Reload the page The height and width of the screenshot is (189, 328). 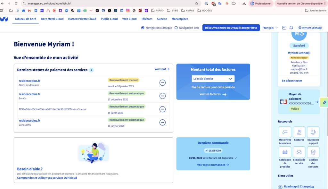coord(16,3)
